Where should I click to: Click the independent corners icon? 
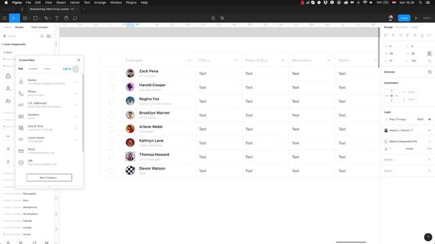tap(430, 60)
